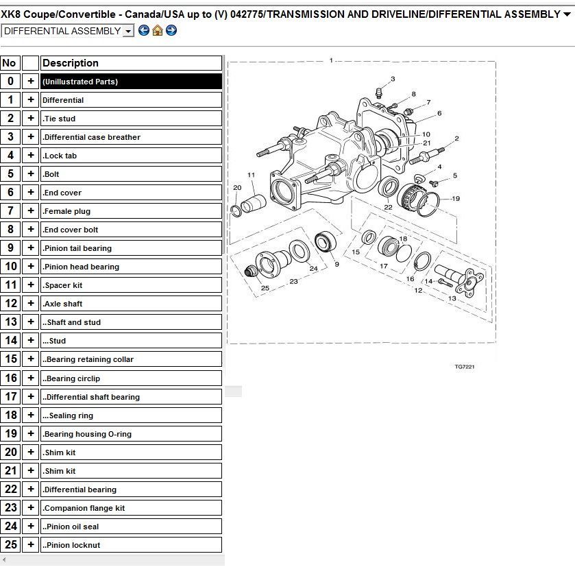Click the blue back arrow icon
The image size is (575, 567).
(144, 30)
